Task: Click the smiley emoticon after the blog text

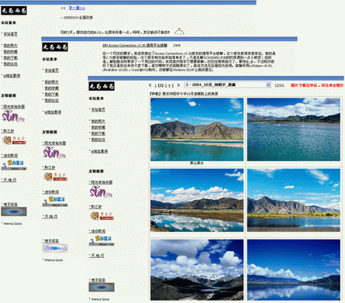Action: pyautogui.click(x=179, y=31)
